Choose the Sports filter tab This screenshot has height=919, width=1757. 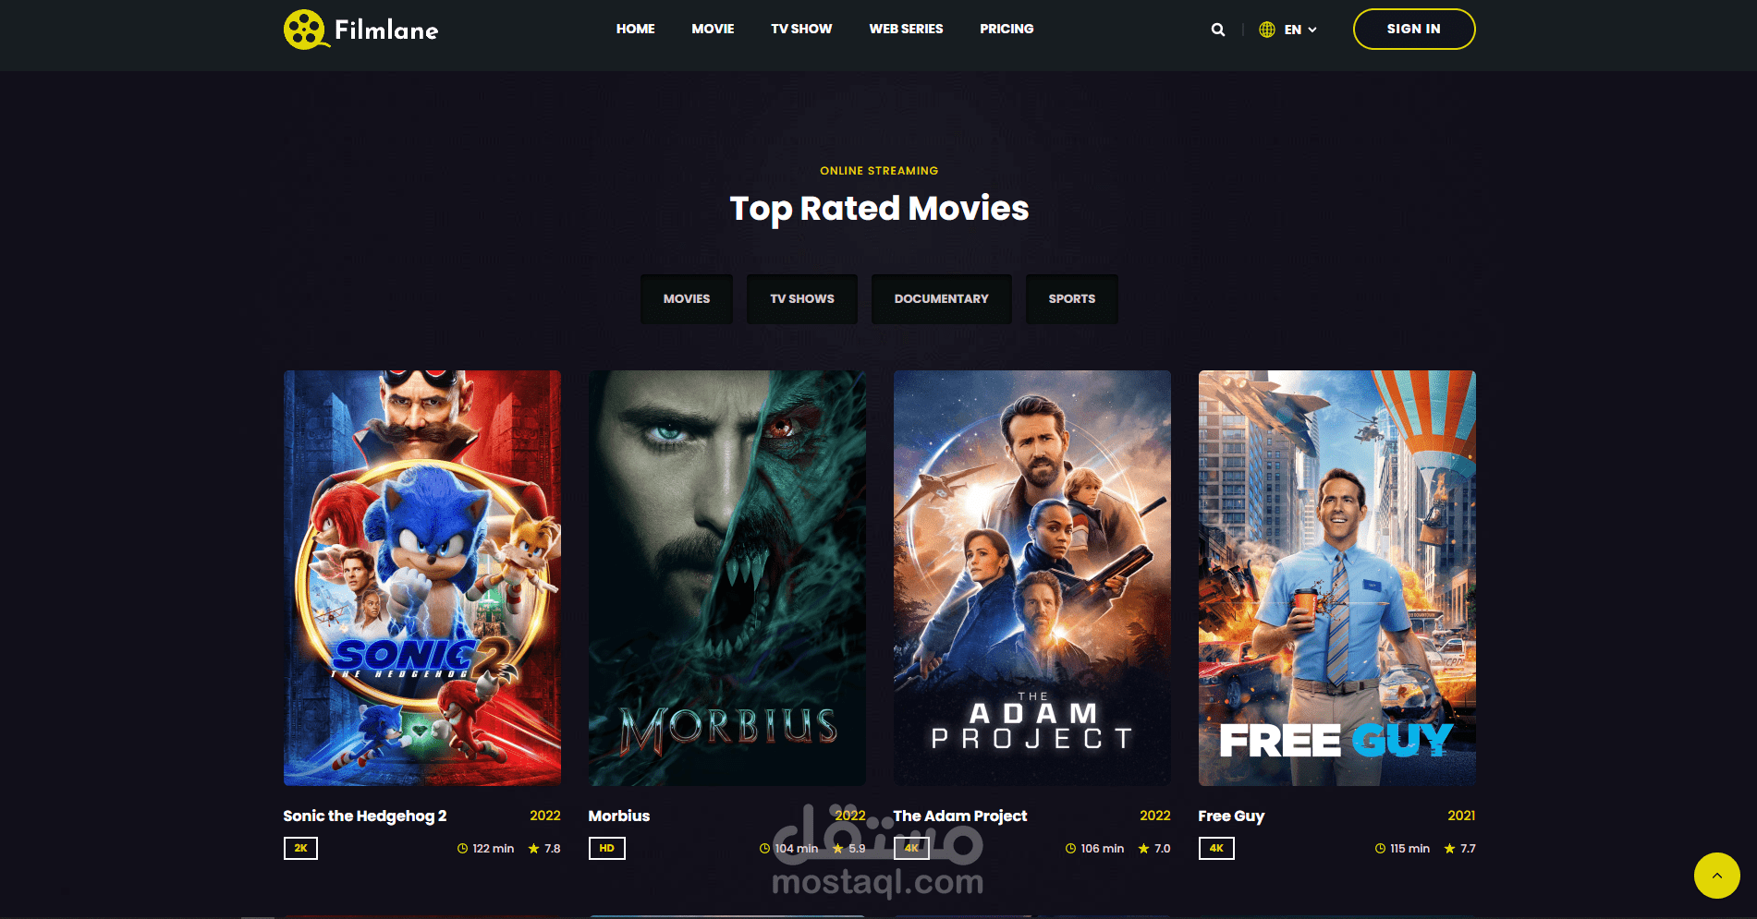[x=1072, y=298]
